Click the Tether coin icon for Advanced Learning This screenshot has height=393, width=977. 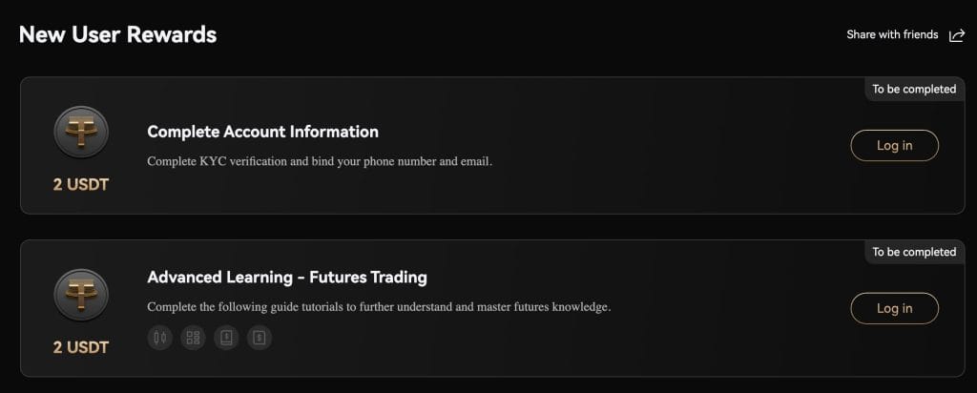pos(81,295)
